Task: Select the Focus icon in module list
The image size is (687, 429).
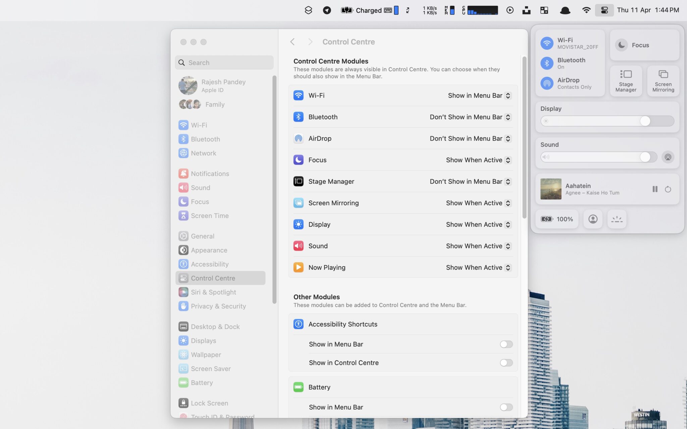Action: [298, 160]
